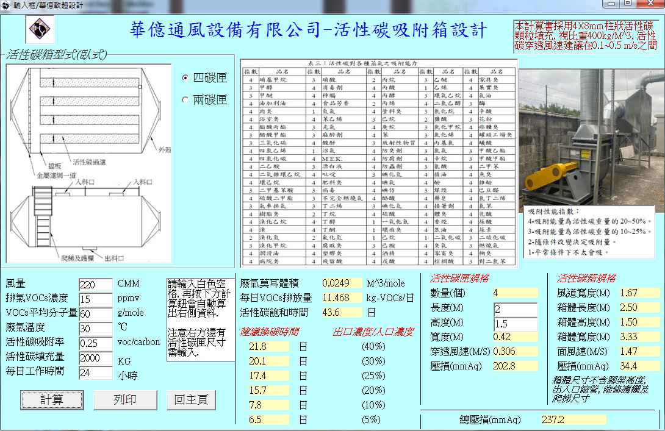The image size is (665, 431).
Task: Click the 活性碳匣 寬度(M) value 0.42
Action: click(x=516, y=337)
